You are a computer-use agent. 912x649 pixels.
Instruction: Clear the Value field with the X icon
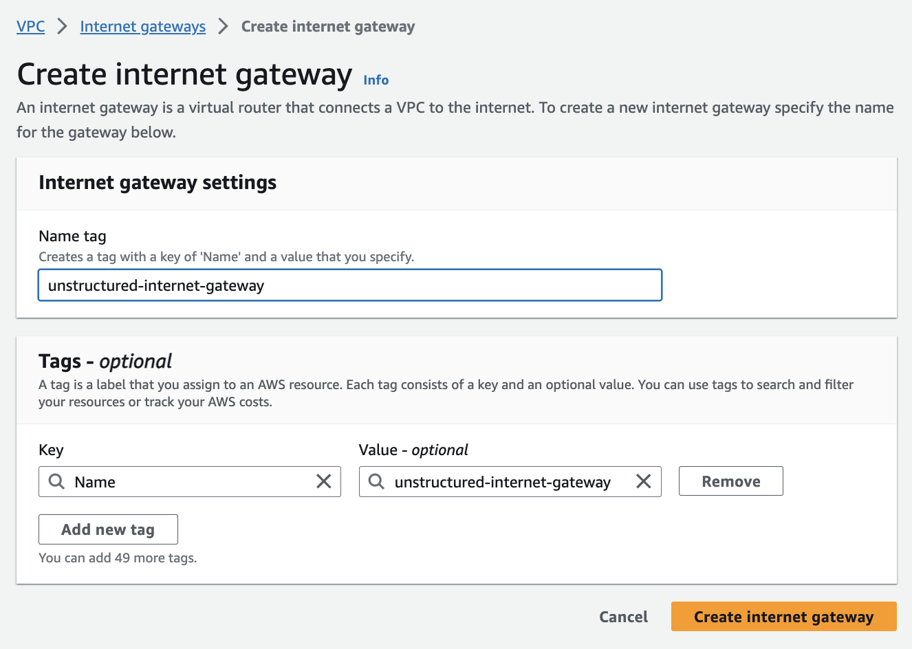pyautogui.click(x=644, y=481)
